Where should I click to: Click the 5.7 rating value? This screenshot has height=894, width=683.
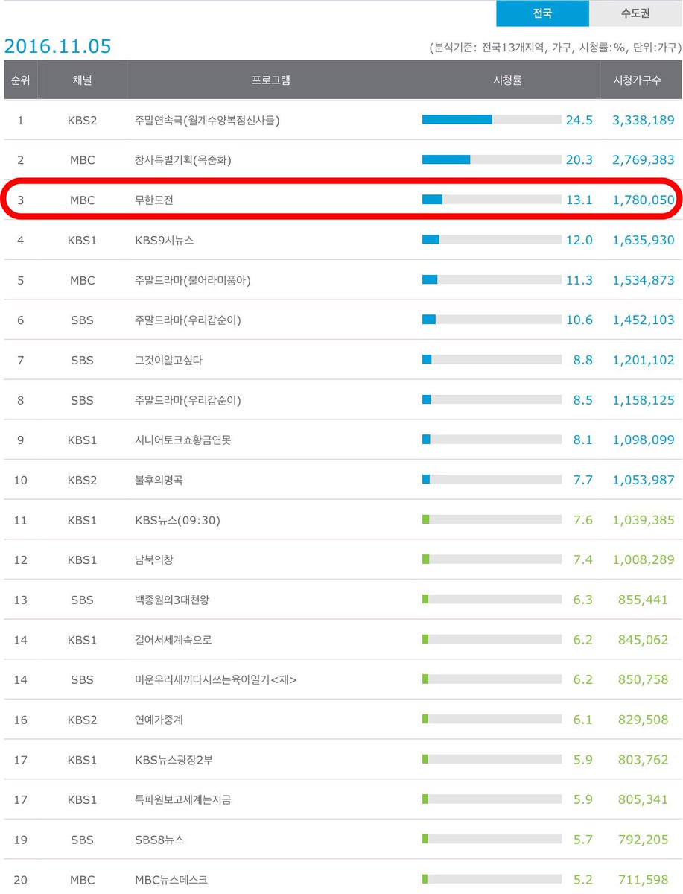583,840
